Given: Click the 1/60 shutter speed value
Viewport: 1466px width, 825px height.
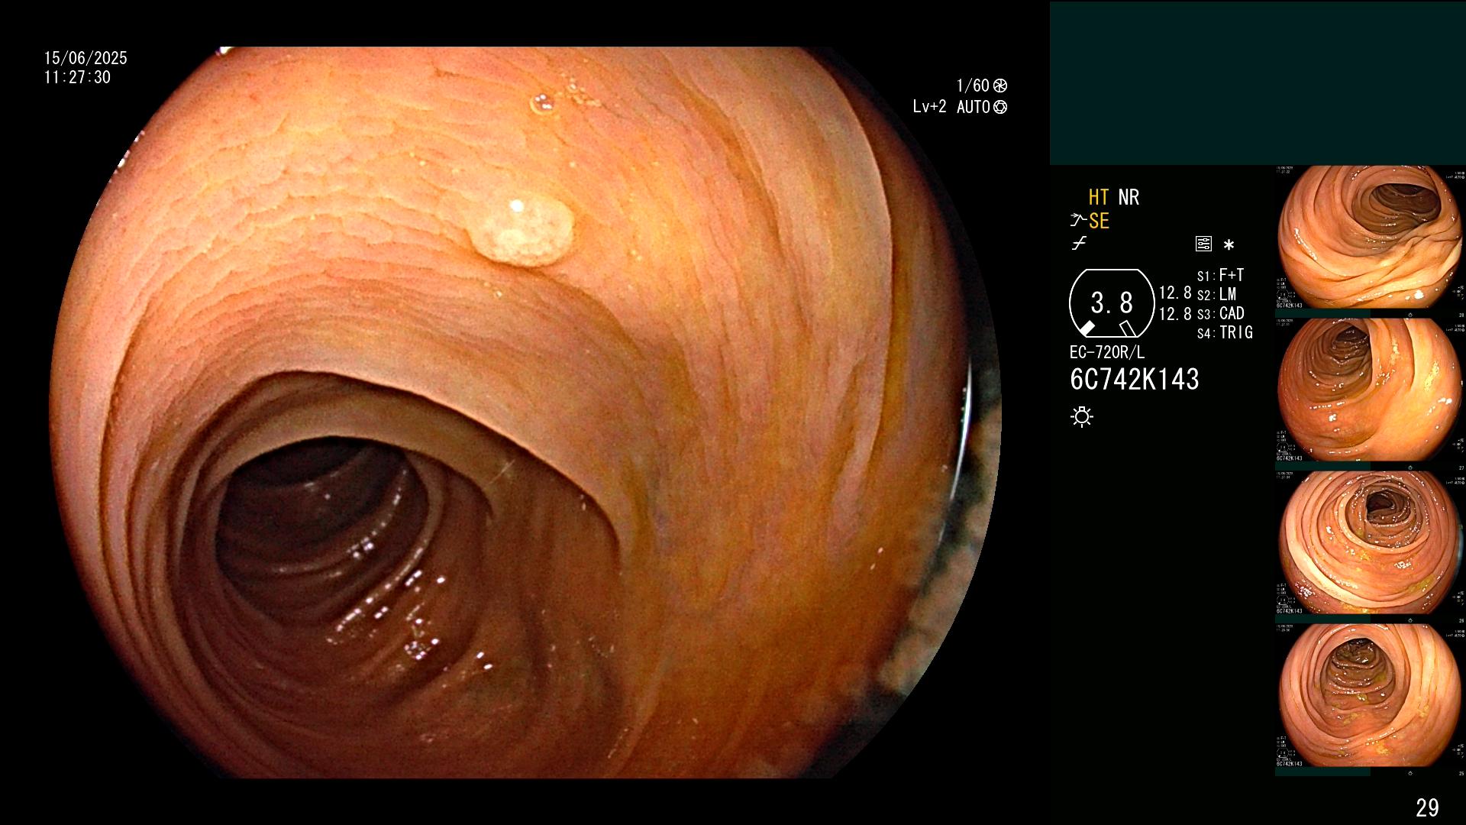Looking at the screenshot, I should 973,86.
